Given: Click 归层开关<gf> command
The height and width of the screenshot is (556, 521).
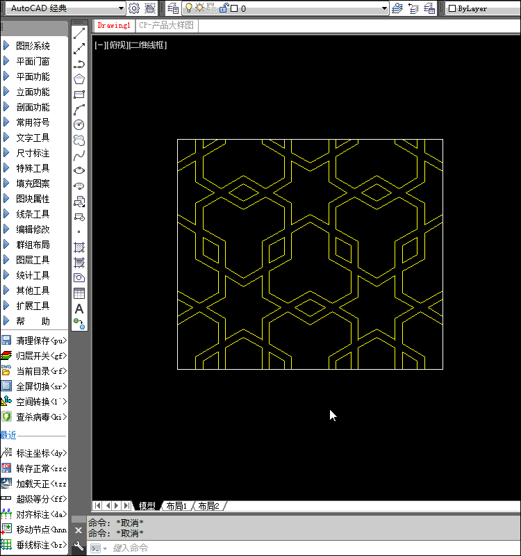Looking at the screenshot, I should [34, 356].
